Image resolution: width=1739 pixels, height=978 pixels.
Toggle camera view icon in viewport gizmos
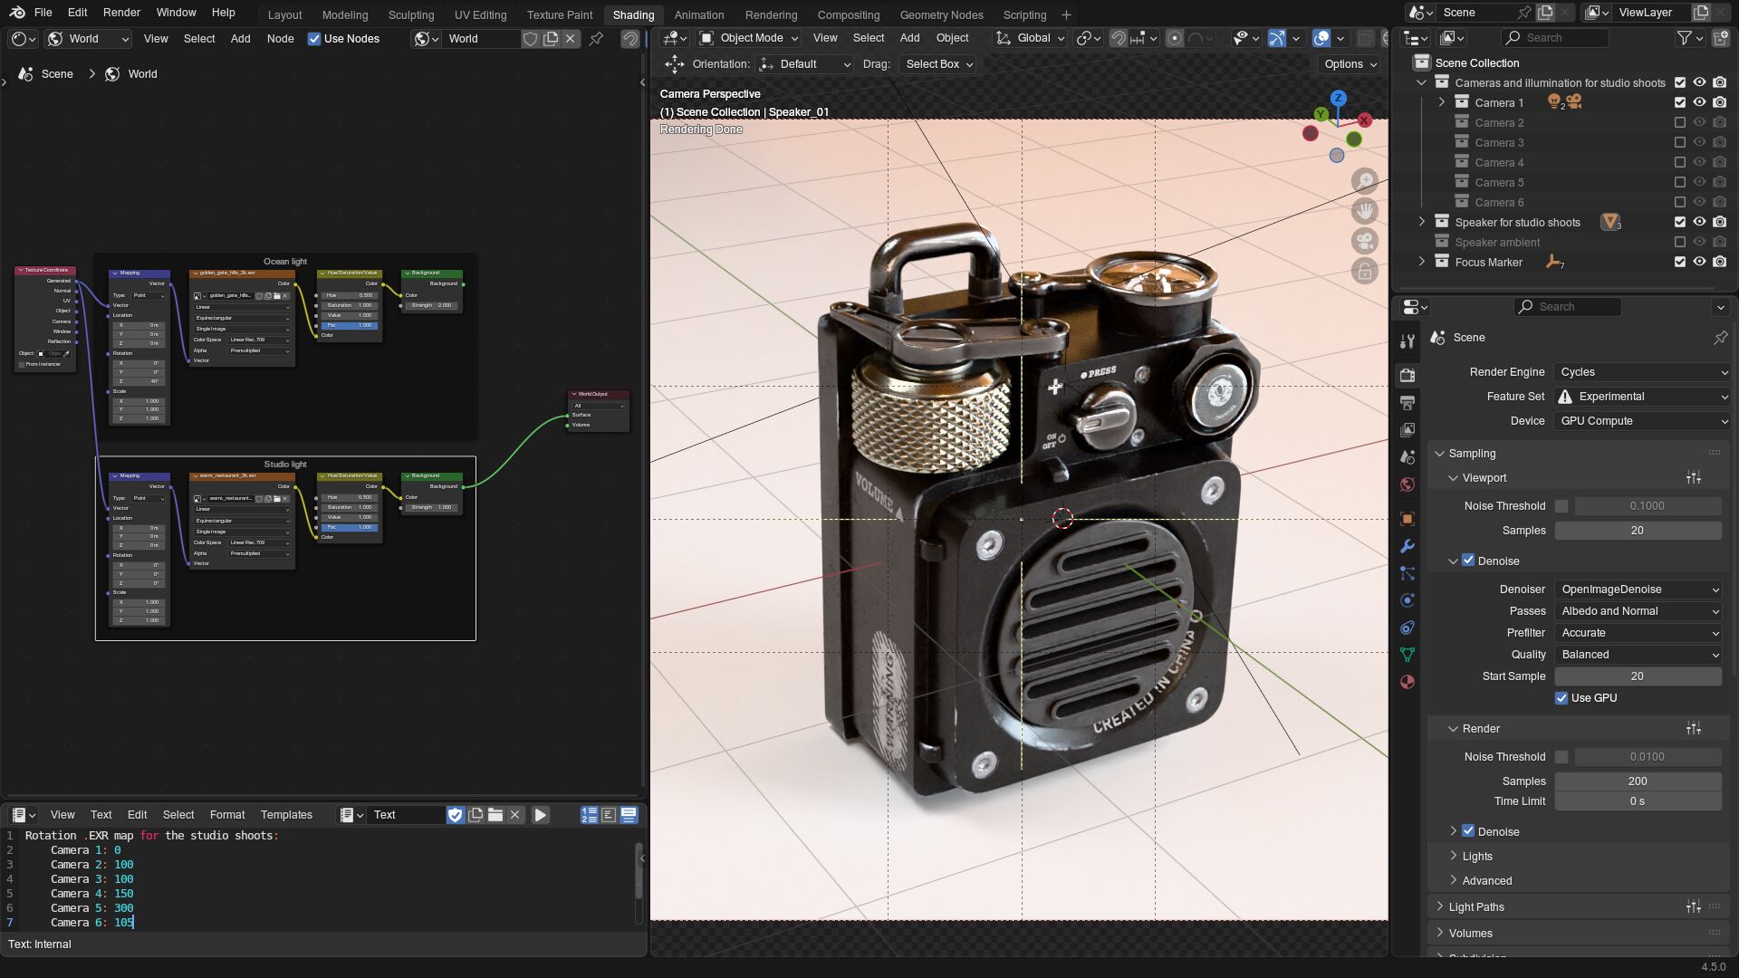coord(1364,241)
